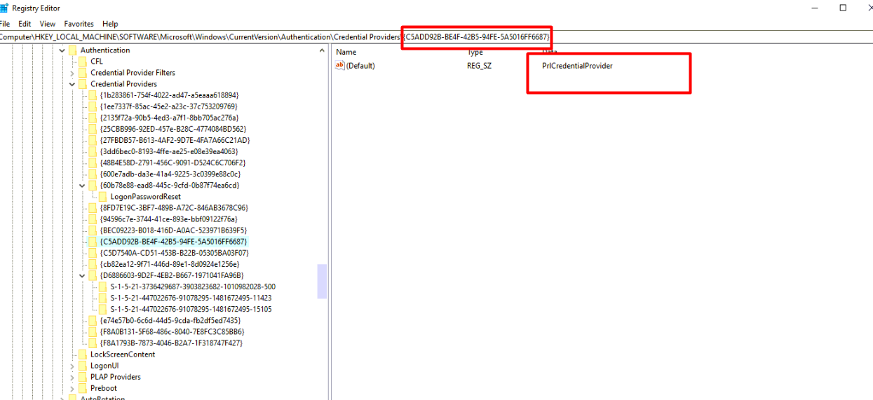Image resolution: width=873 pixels, height=400 pixels.
Task: Click the folder icon of the CFL key
Action: tap(83, 62)
